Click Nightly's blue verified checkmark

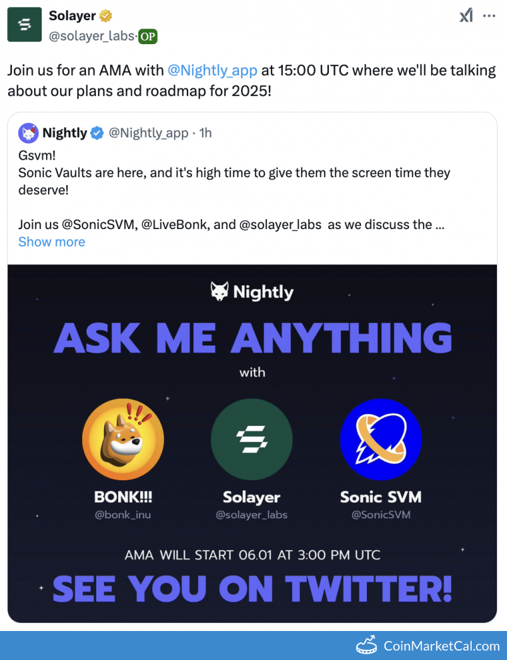pyautogui.click(x=97, y=133)
